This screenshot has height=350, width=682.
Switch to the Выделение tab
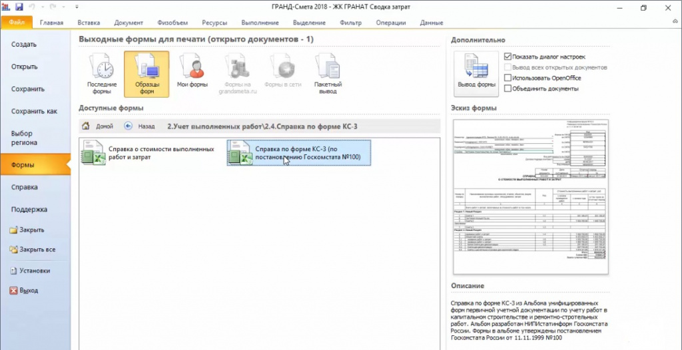[309, 23]
